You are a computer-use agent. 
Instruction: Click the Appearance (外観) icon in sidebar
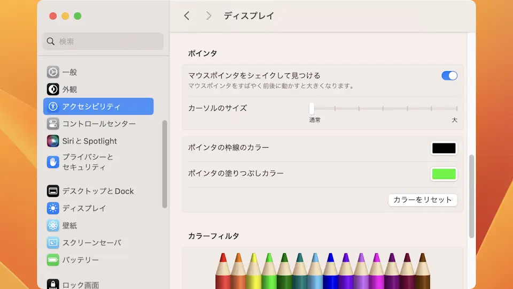[x=53, y=89]
